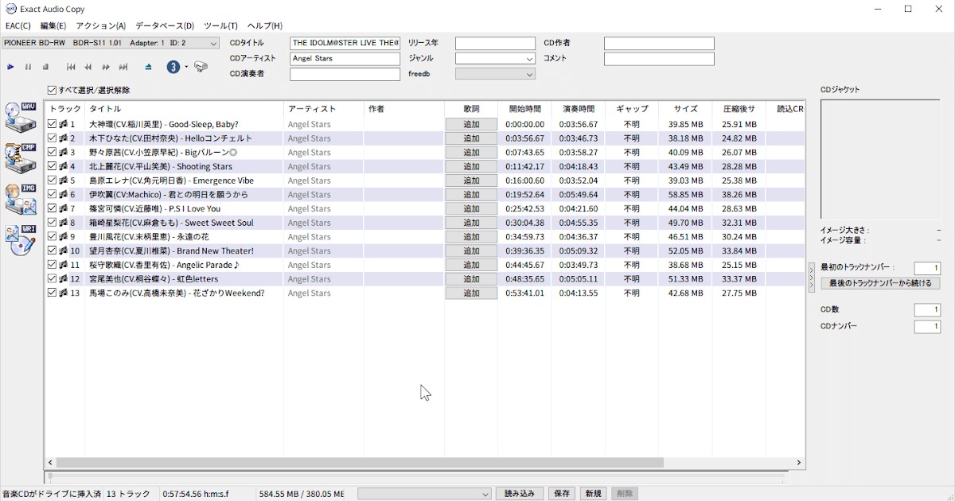Click music note icon of track 1
Image resolution: width=955 pixels, height=501 pixels.
(63, 124)
